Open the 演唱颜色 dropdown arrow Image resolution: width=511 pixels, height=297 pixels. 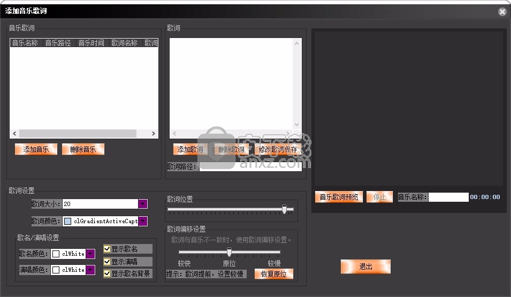pyautogui.click(x=90, y=270)
